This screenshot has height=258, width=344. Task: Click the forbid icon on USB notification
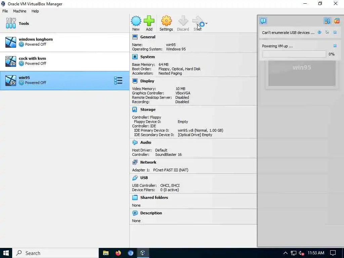click(327, 32)
